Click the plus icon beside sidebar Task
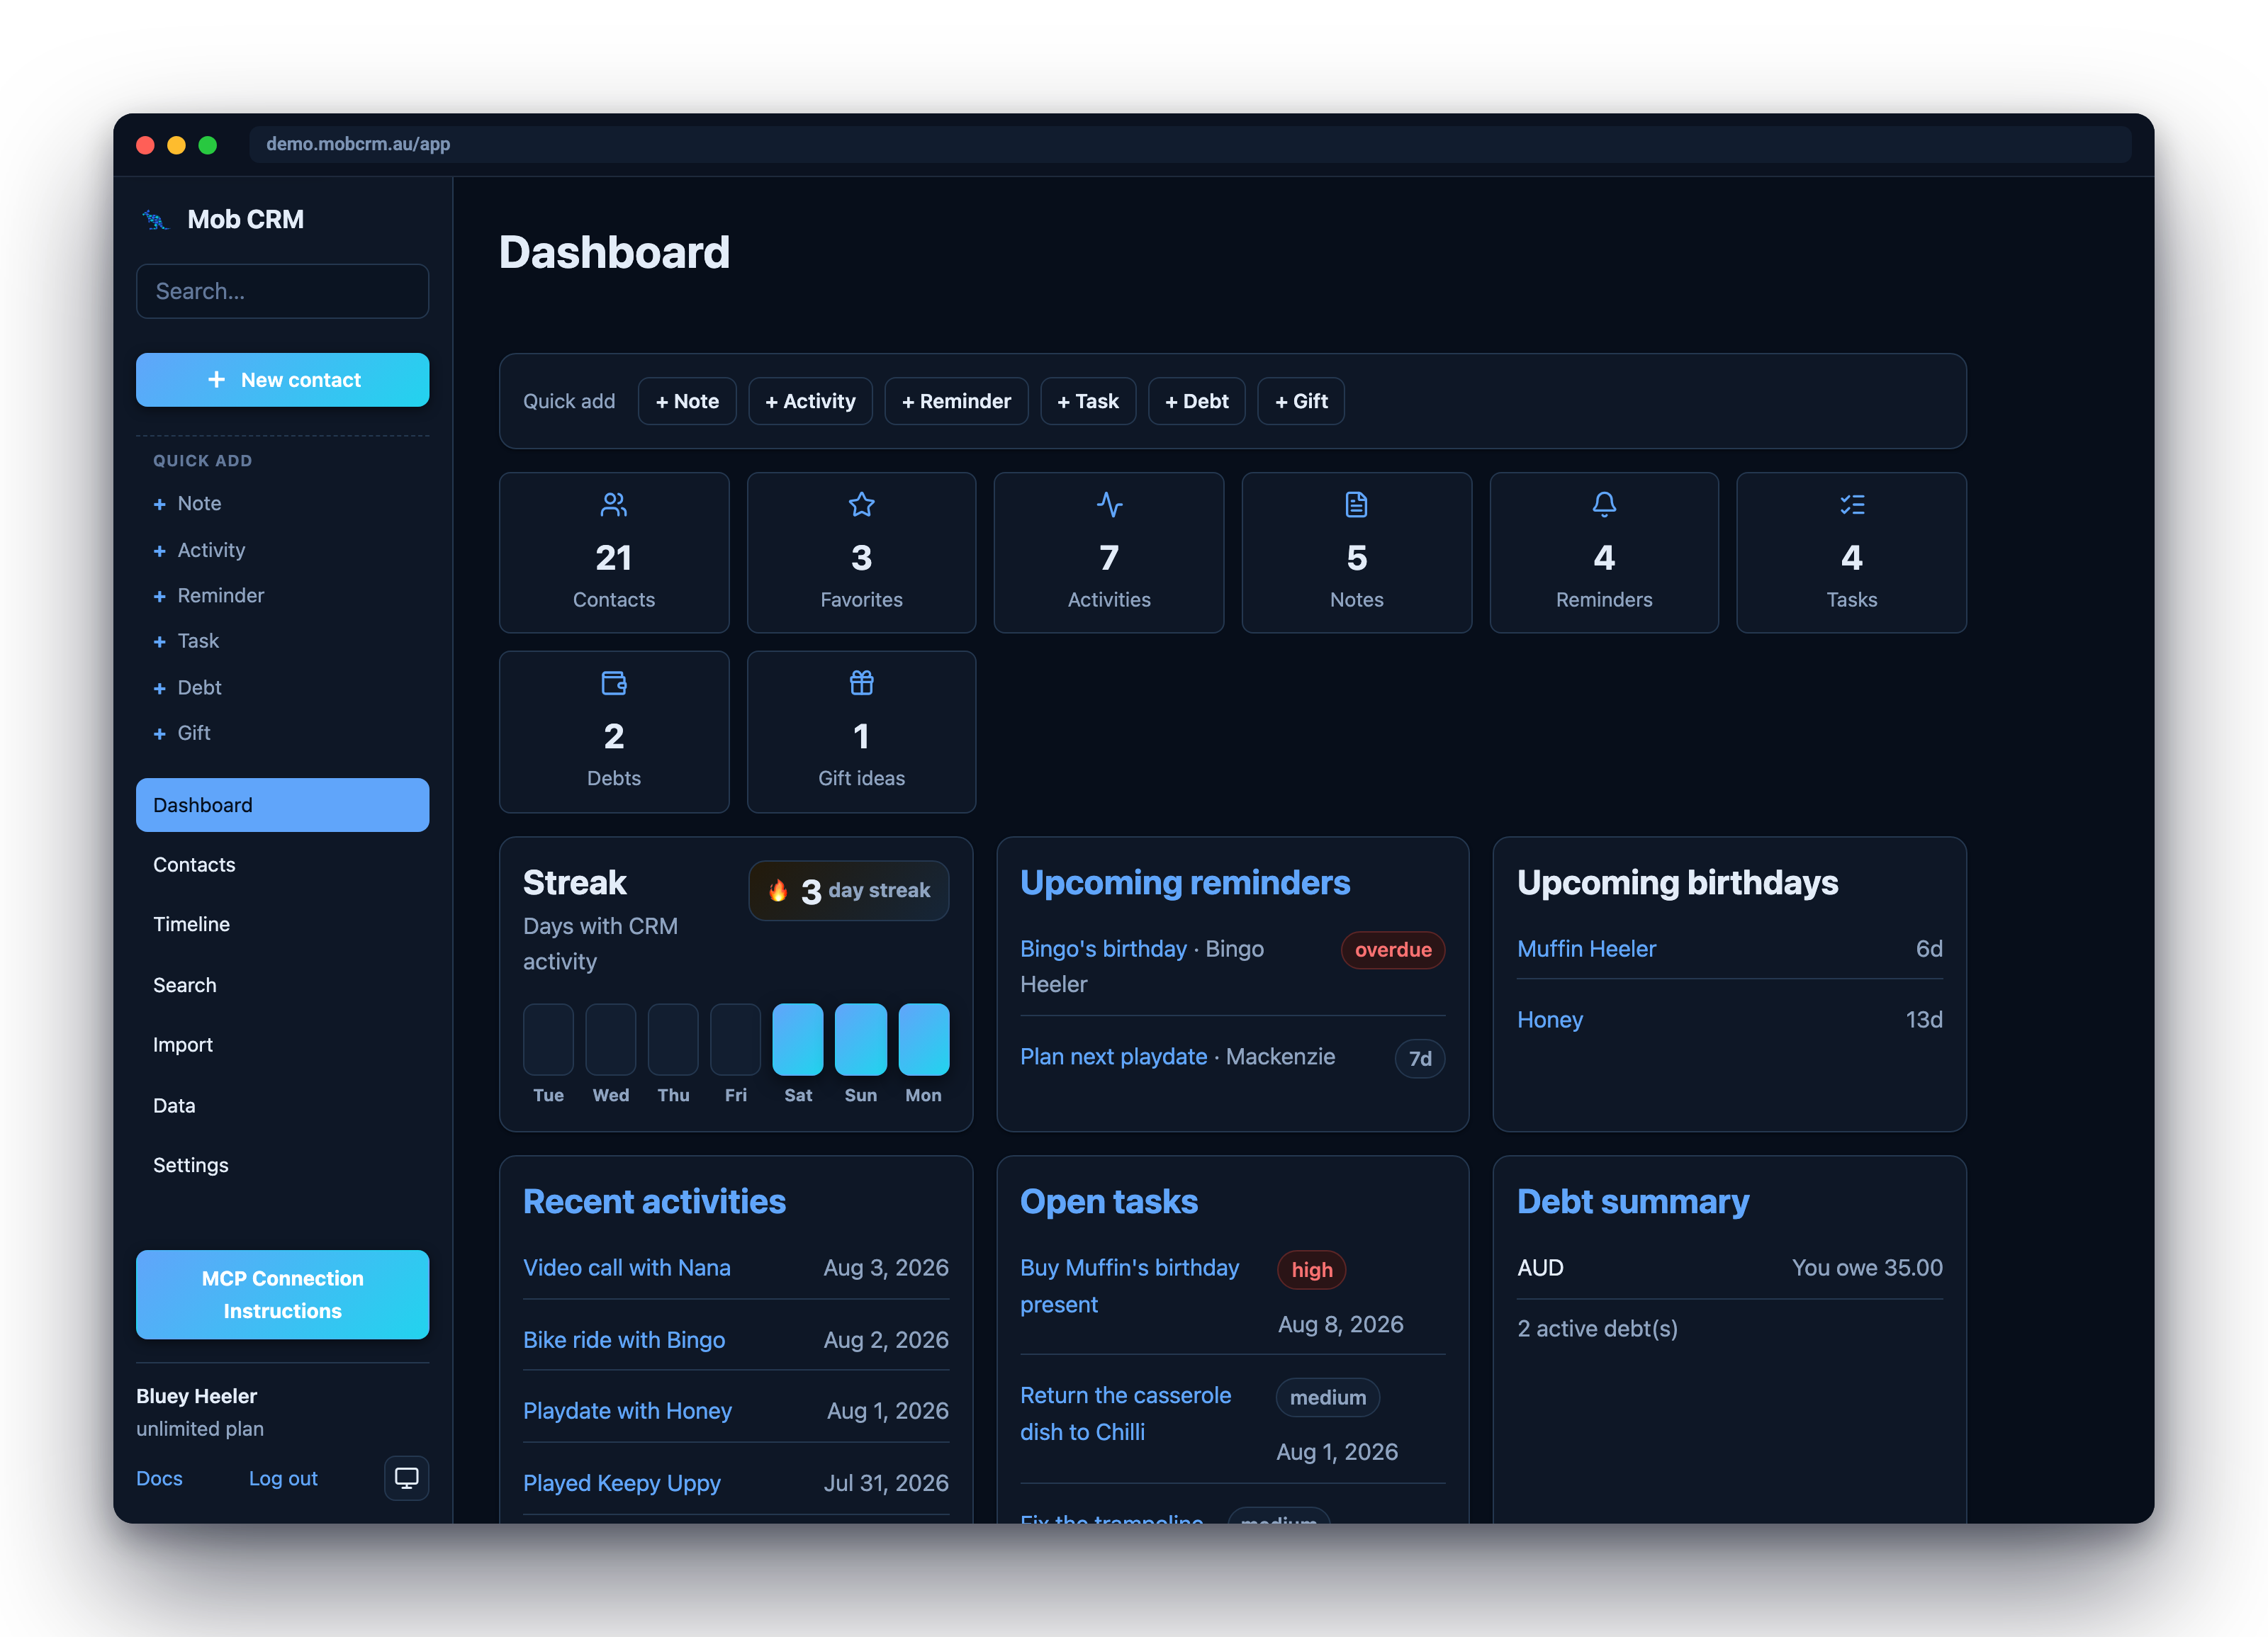 point(159,642)
